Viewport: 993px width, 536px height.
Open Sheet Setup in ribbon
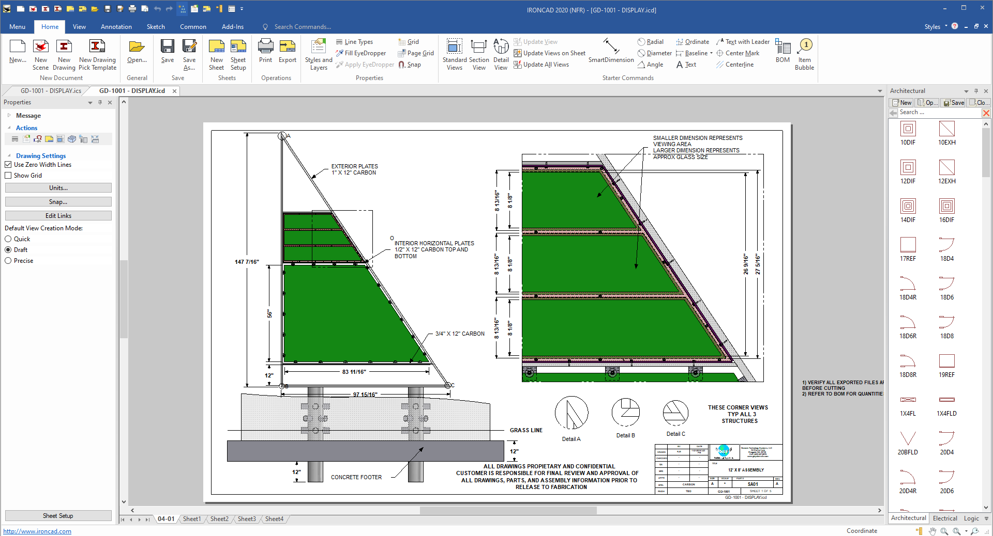coord(238,54)
